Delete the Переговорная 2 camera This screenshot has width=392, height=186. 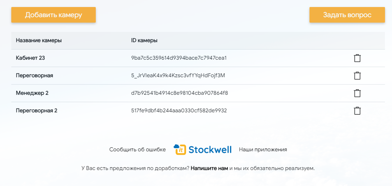pos(357,111)
